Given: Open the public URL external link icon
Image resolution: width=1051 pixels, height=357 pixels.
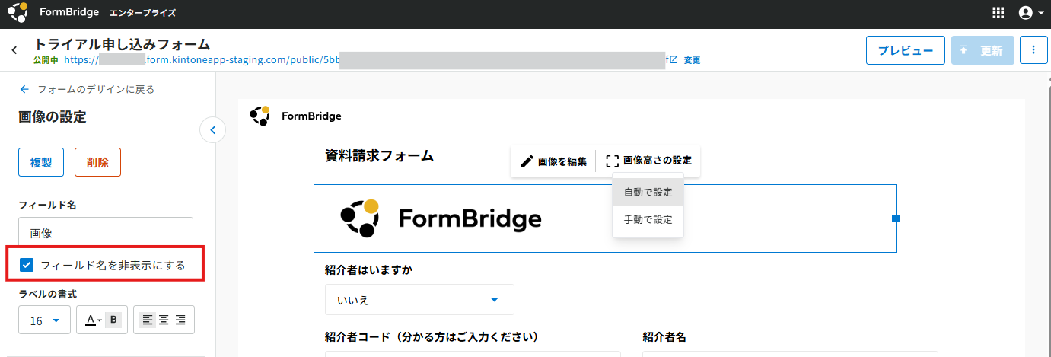Looking at the screenshot, I should click(x=674, y=59).
